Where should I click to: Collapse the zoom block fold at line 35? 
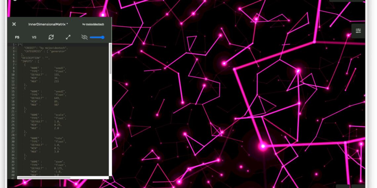(x=16, y=159)
